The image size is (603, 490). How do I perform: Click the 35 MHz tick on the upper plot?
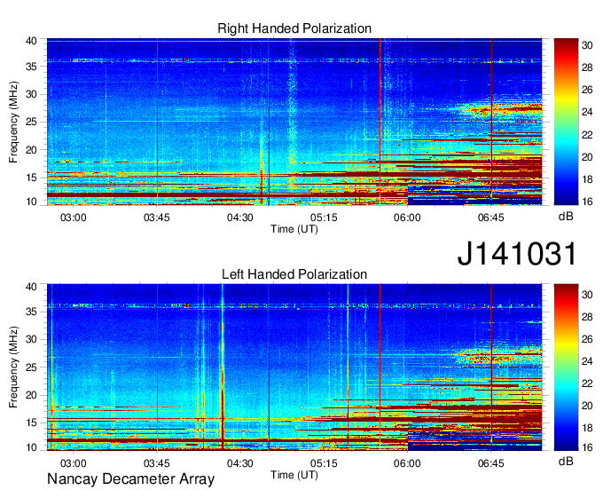(31, 67)
